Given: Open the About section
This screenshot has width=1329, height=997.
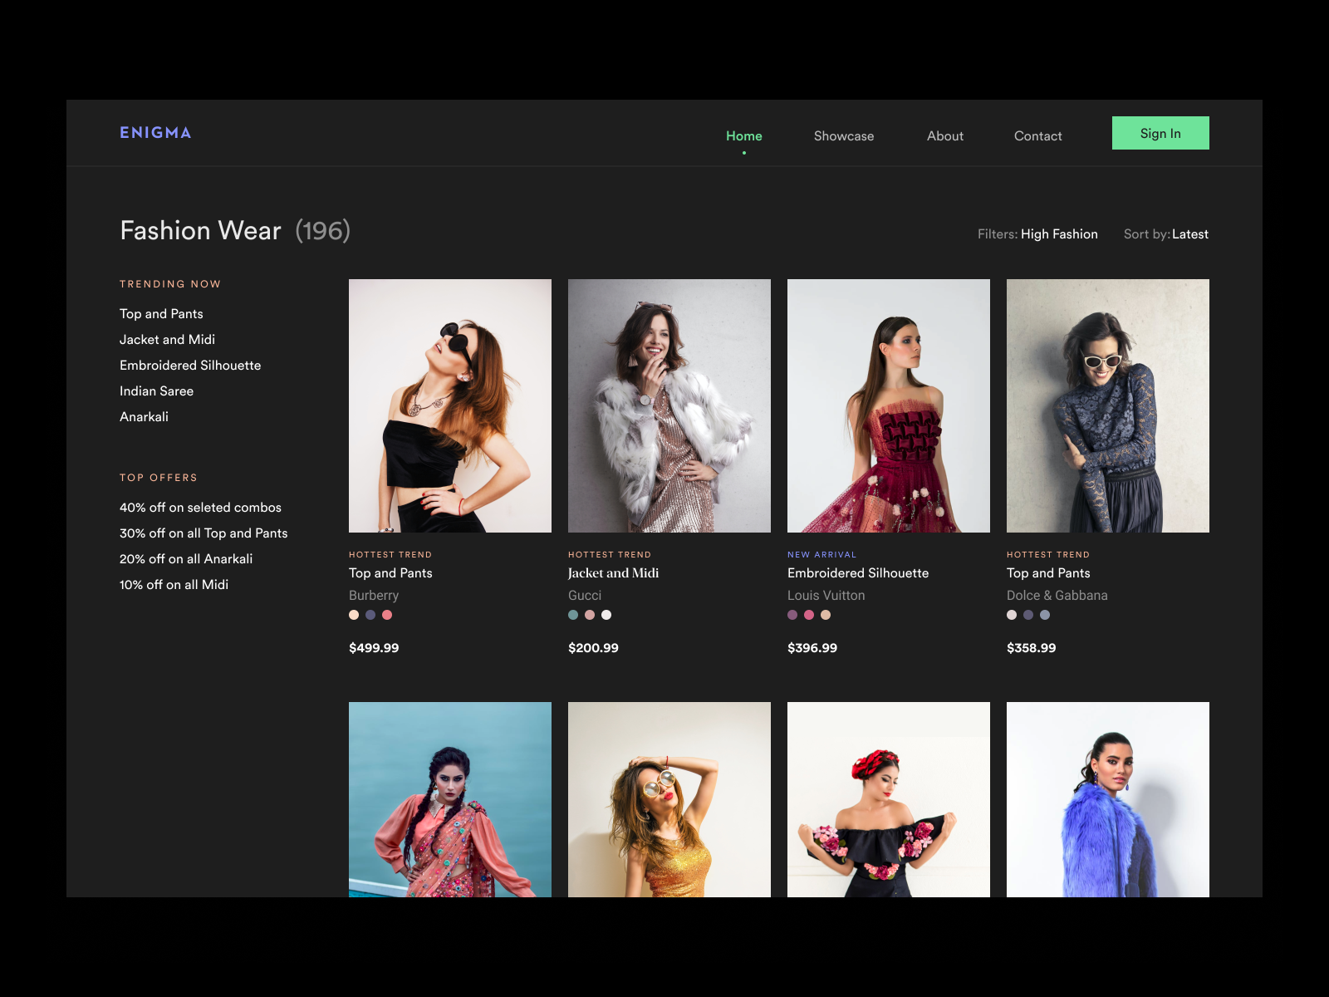Looking at the screenshot, I should click(944, 135).
